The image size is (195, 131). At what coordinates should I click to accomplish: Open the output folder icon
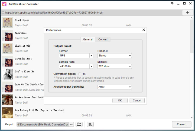(x=79, y=124)
